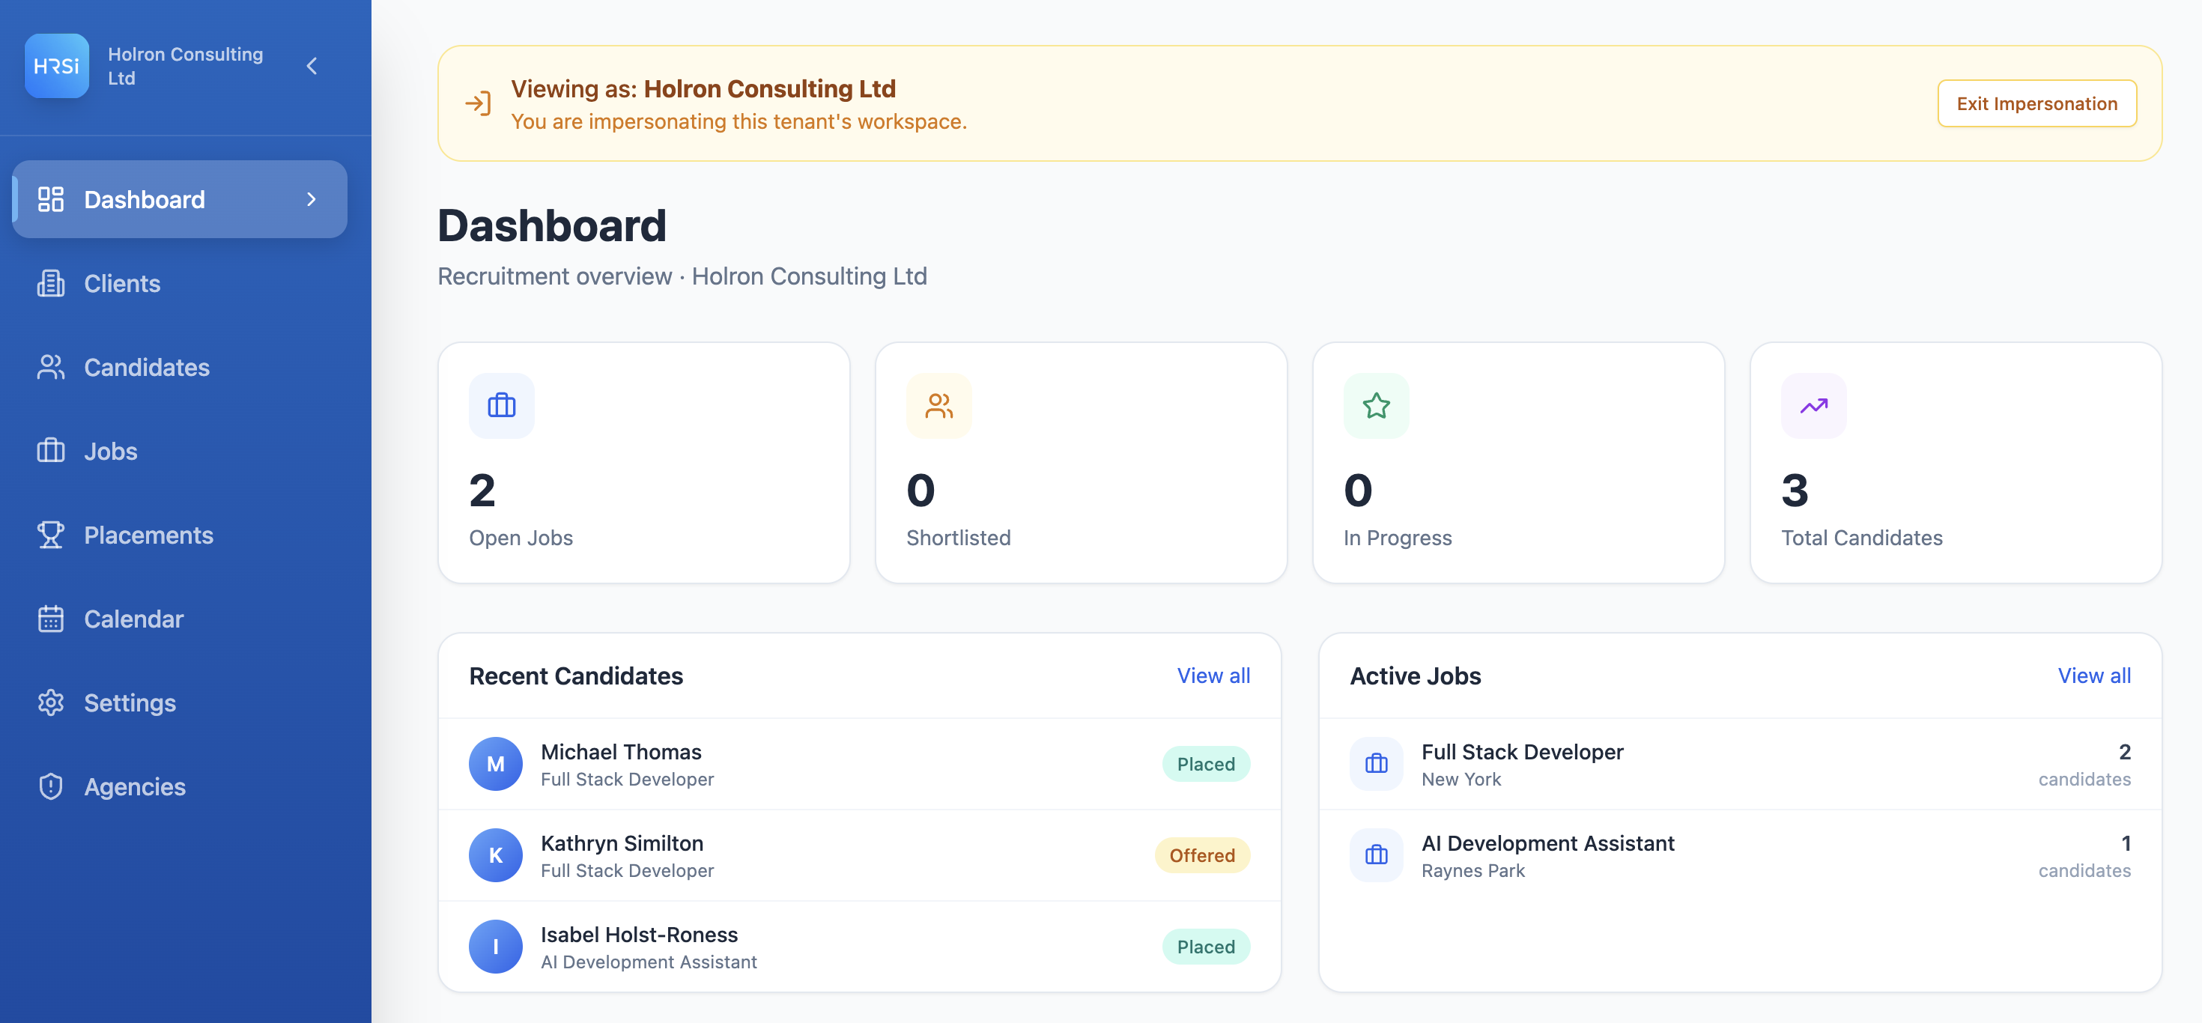Click the Dashboard grid icon in sidebar
Screen dimensions: 2202x1023
50,199
